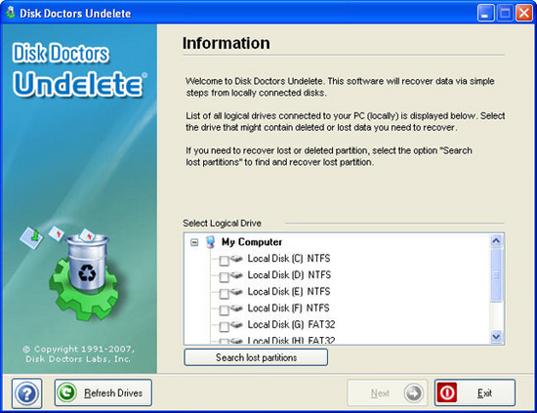Click the Search lost partitions button

click(256, 357)
